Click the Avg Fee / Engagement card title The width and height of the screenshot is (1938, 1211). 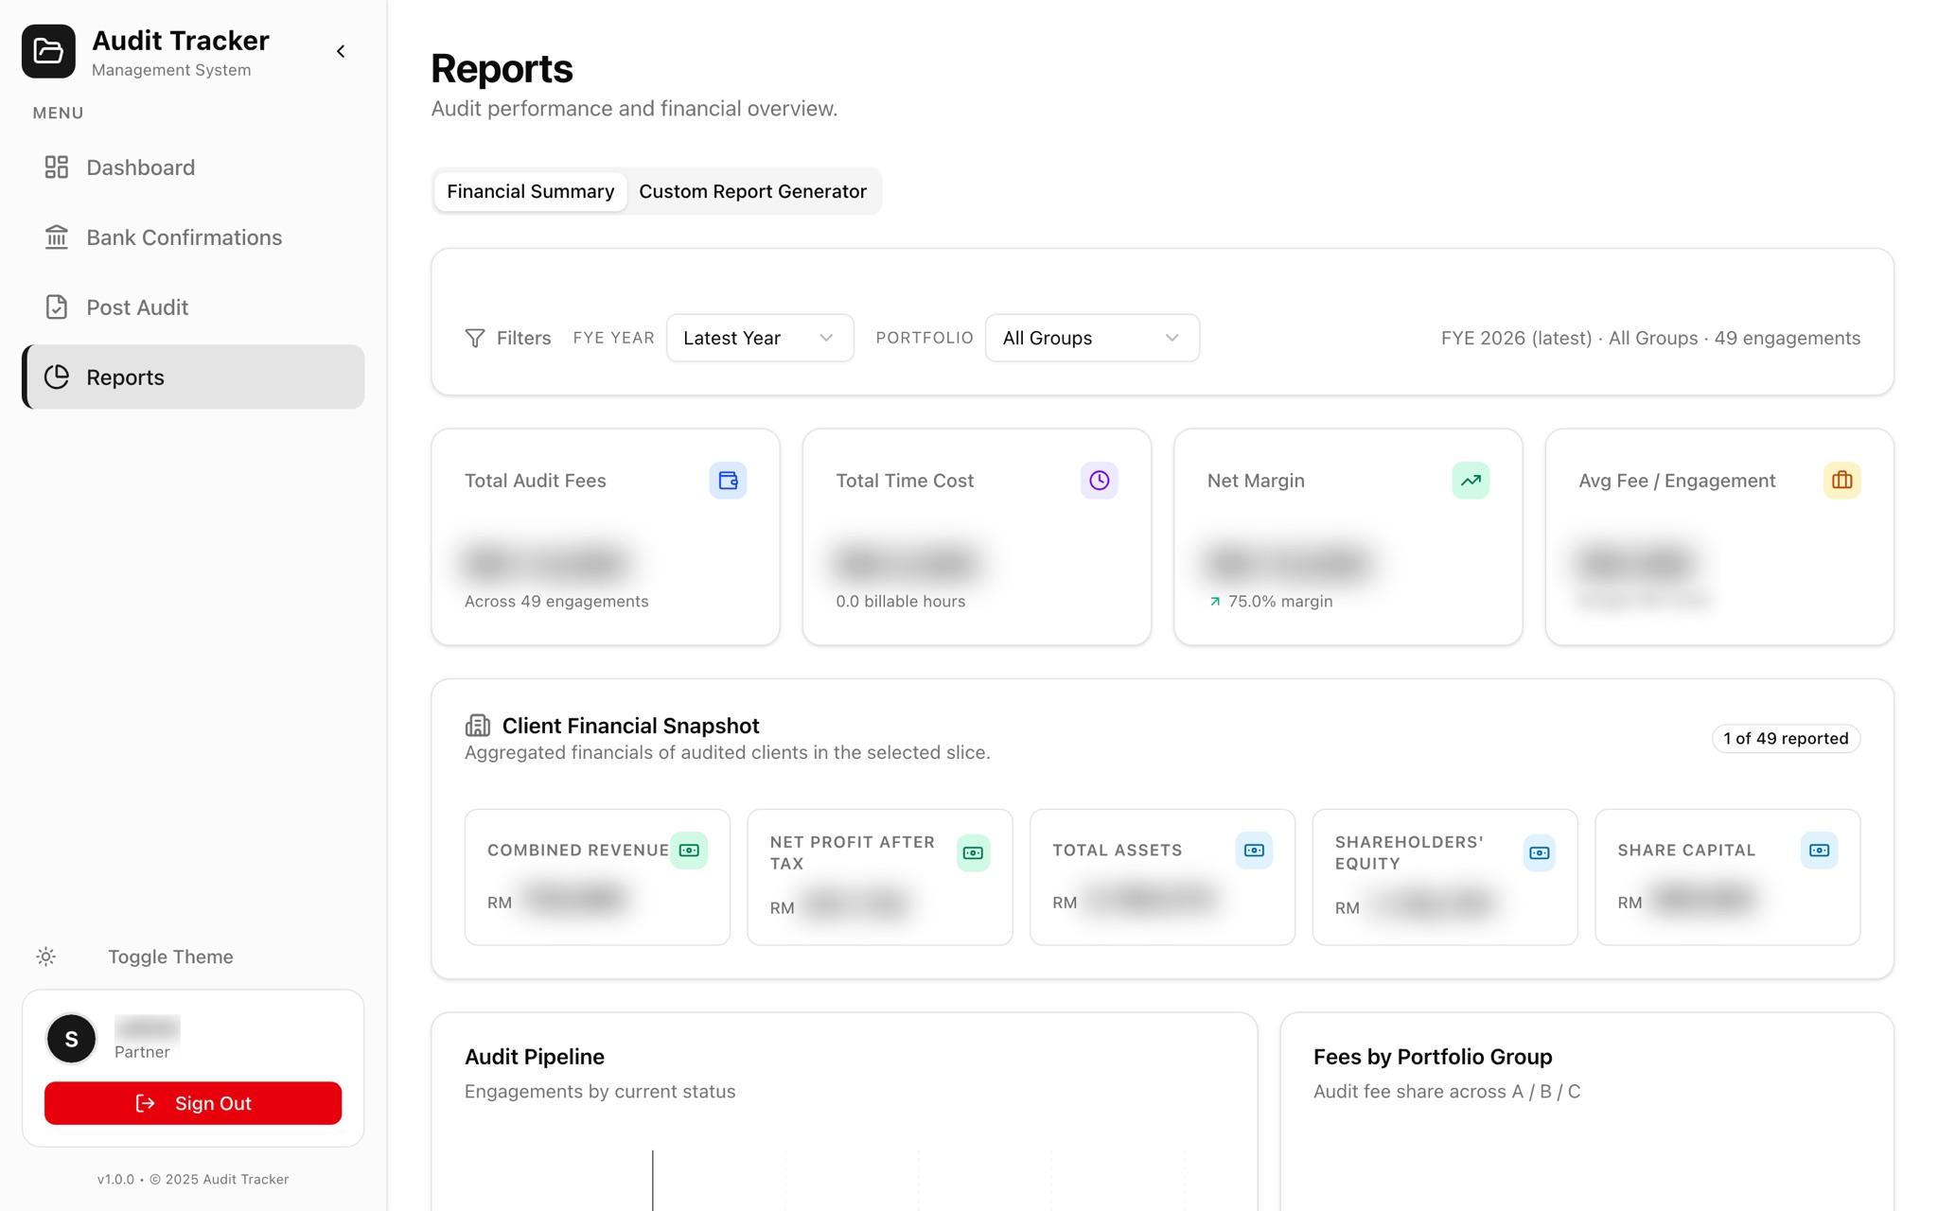click(1677, 481)
